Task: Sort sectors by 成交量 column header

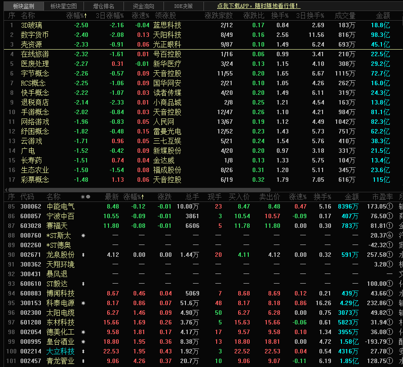Action: point(345,16)
